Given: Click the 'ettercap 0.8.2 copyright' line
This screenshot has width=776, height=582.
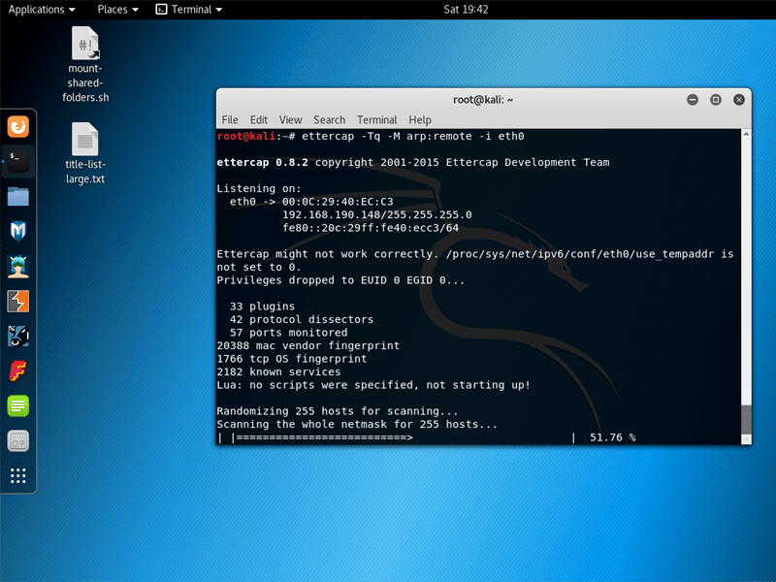Looking at the screenshot, I should [x=413, y=162].
